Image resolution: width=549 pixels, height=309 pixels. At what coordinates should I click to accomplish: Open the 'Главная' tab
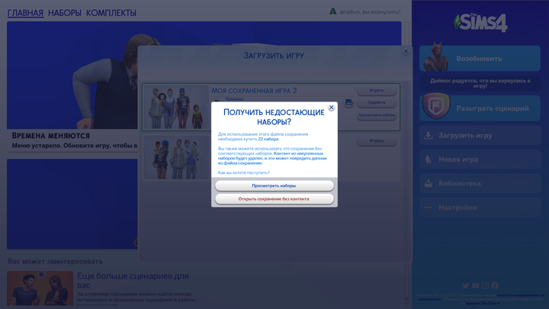tap(25, 13)
